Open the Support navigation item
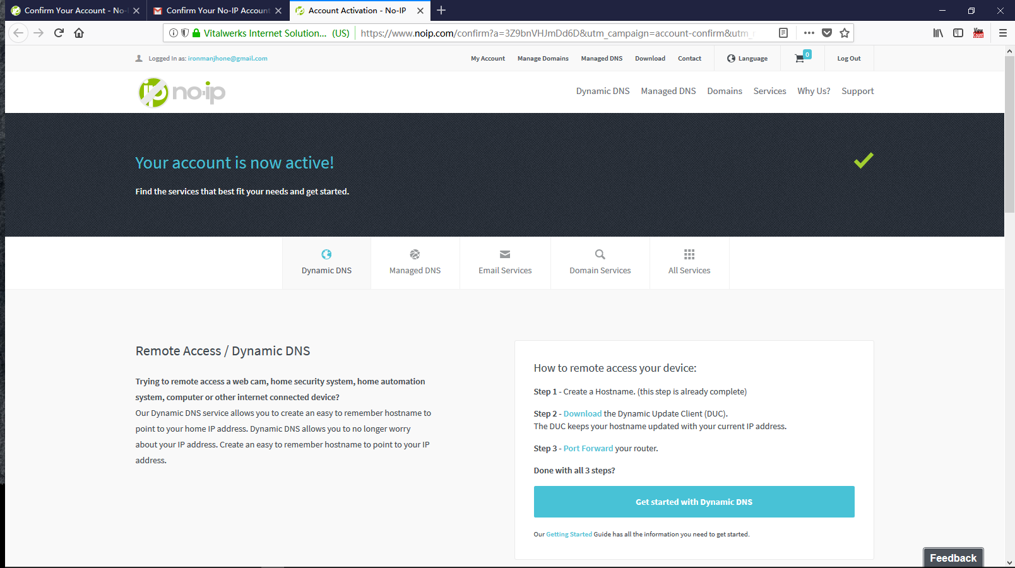Screen dimensions: 1015x568 [x=858, y=91]
